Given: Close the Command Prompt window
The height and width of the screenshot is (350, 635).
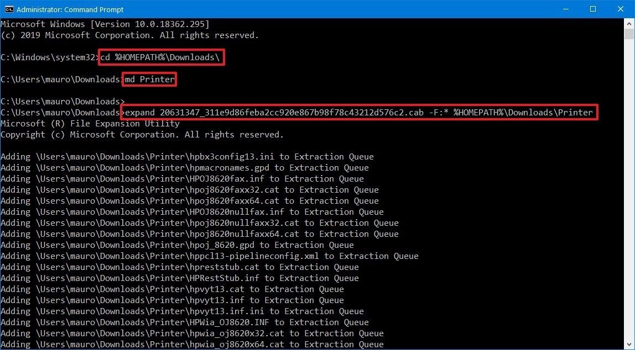Looking at the screenshot, I should pyautogui.click(x=621, y=9).
